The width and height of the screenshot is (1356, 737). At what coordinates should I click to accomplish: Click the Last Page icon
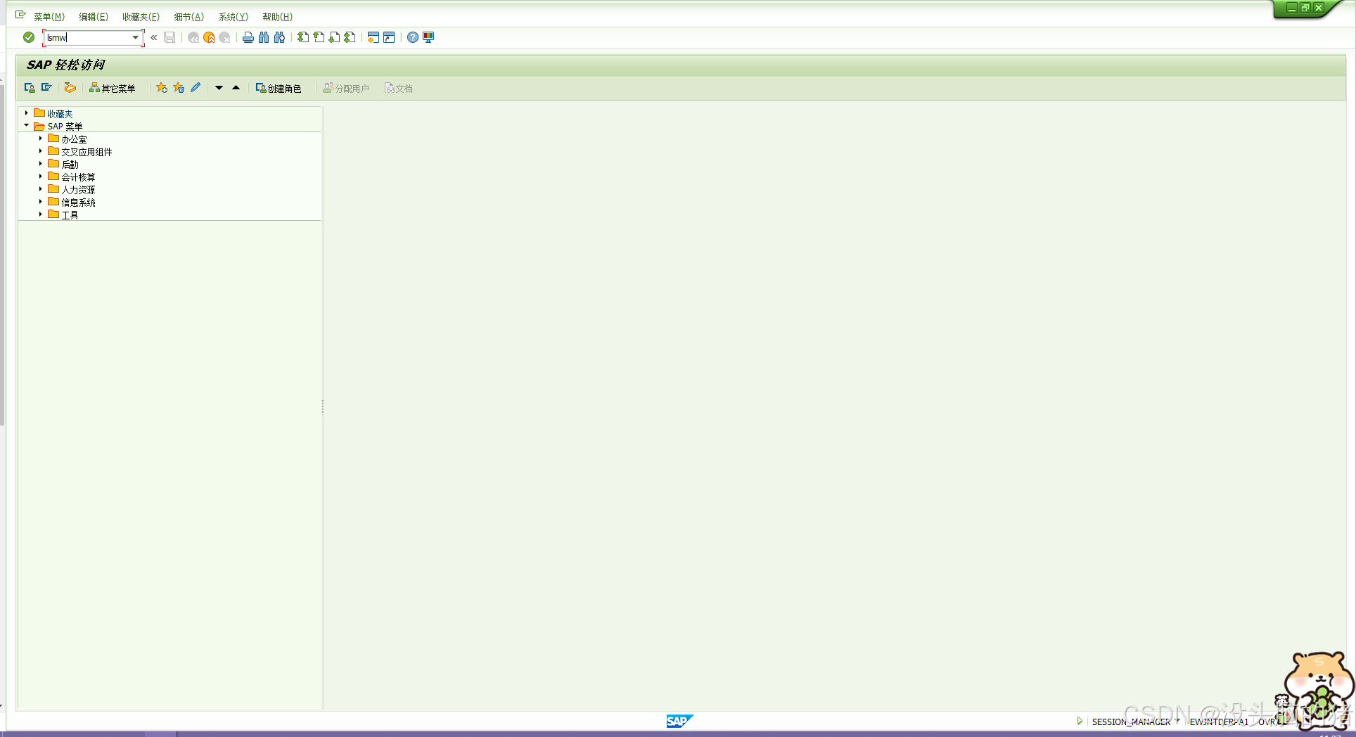click(x=350, y=37)
